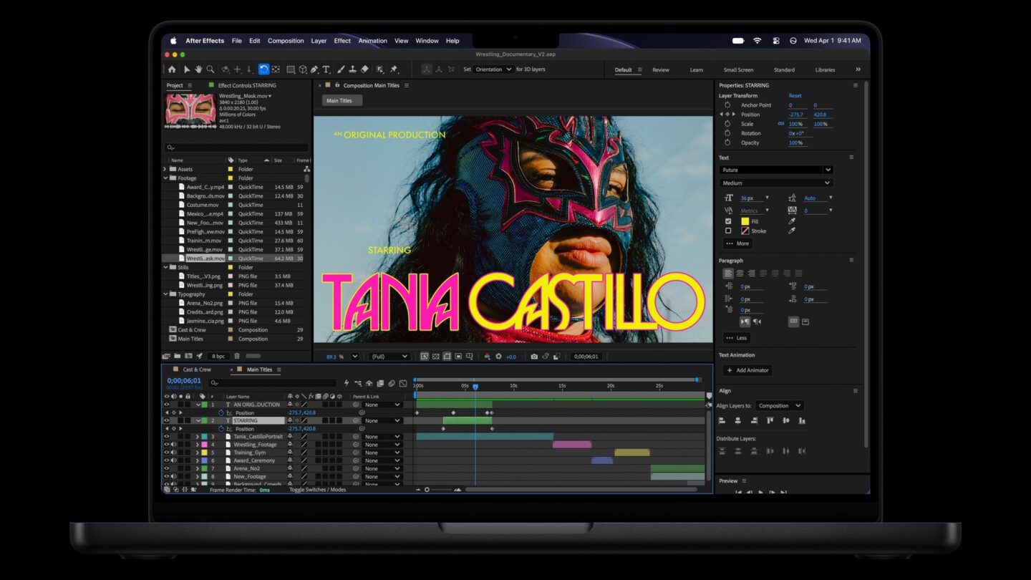Click the Add Animator button
Viewport: 1031px width, 580px height.
747,370
